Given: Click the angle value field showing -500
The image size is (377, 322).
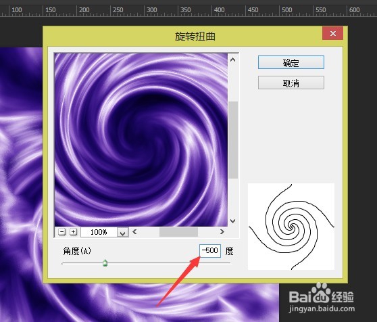Looking at the screenshot, I should (x=210, y=251).
